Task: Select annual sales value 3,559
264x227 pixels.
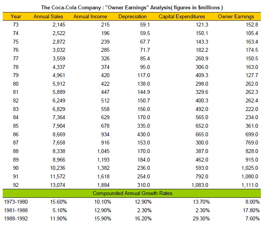Action: pos(59,58)
